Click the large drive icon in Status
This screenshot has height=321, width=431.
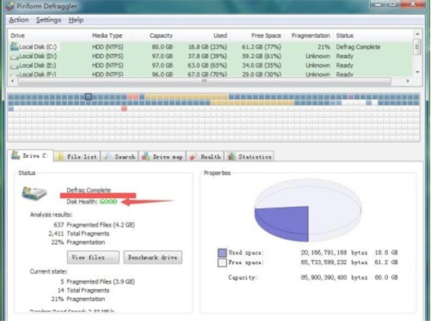coord(36,194)
